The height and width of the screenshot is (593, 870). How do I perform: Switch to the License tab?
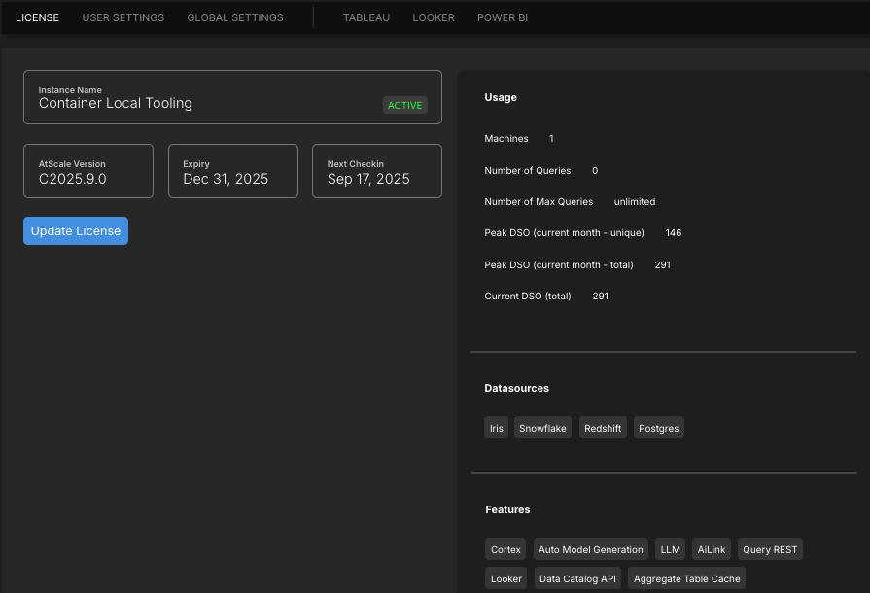[37, 17]
